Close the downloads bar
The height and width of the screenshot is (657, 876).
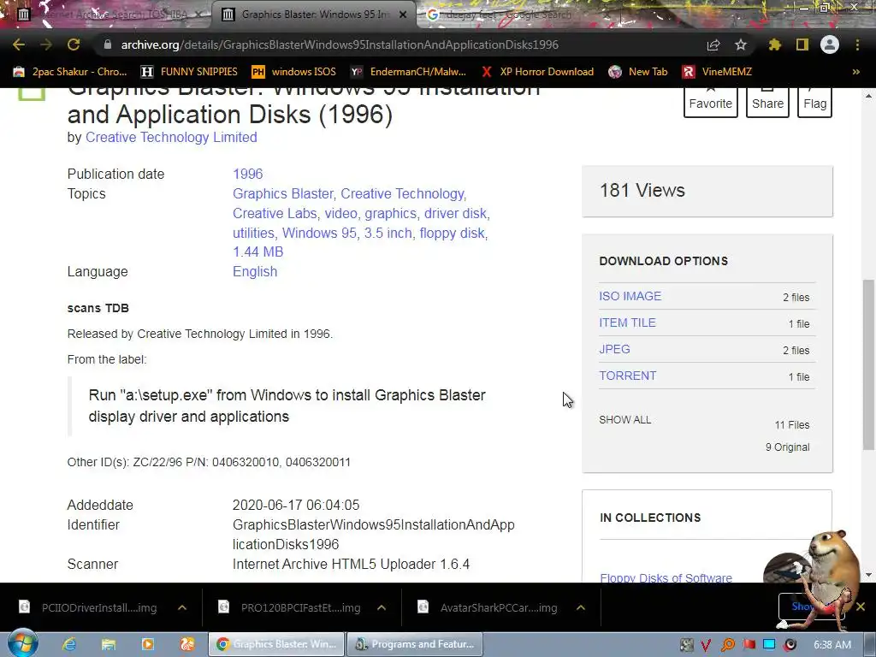pyautogui.click(x=861, y=607)
